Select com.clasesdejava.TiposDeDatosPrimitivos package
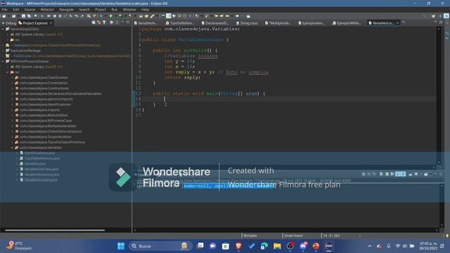The height and width of the screenshot is (253, 450). (x=52, y=142)
